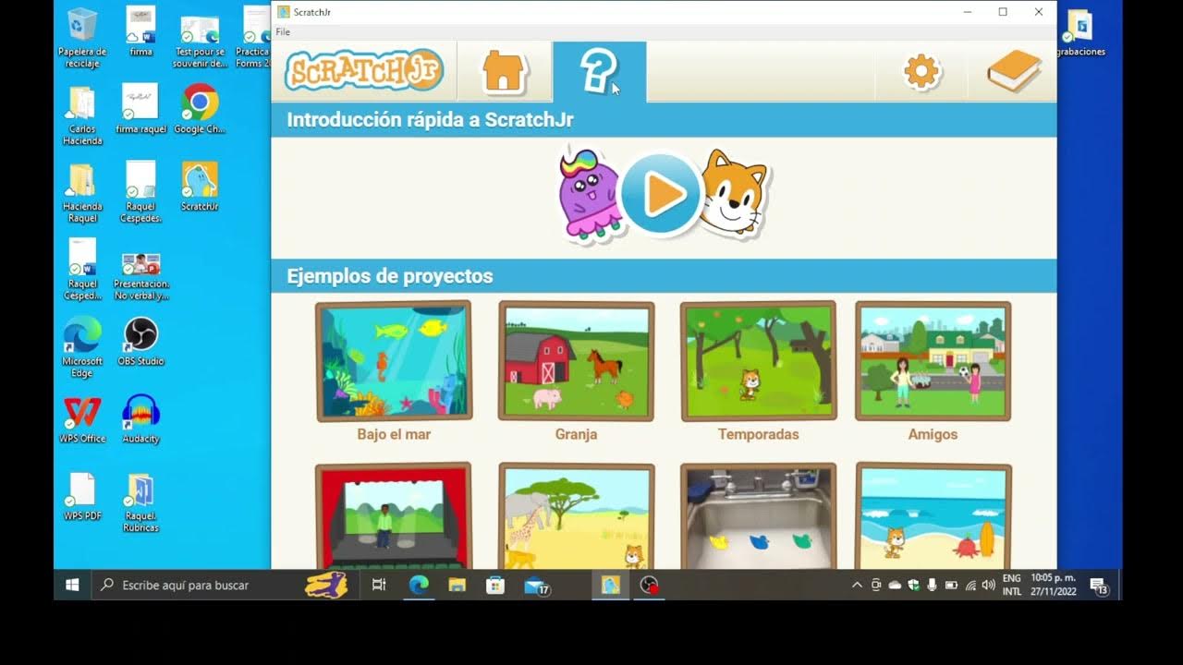Select the Raquel Cespedes file icon
Screen dimensions: 1183x665
tap(140, 193)
